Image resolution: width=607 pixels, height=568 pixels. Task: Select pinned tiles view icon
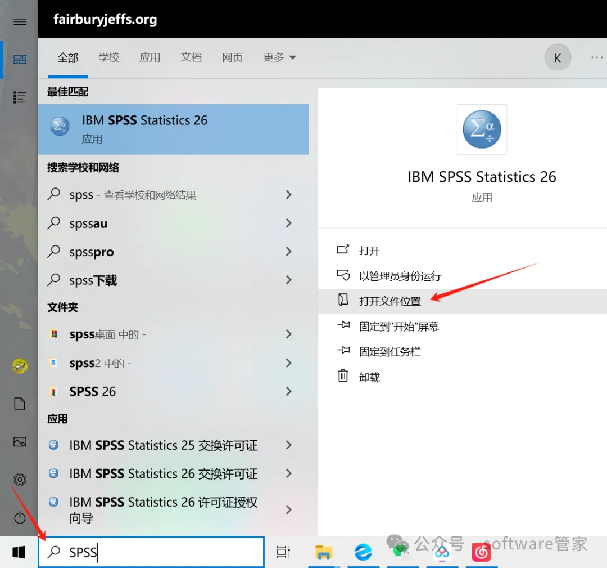pos(20,59)
